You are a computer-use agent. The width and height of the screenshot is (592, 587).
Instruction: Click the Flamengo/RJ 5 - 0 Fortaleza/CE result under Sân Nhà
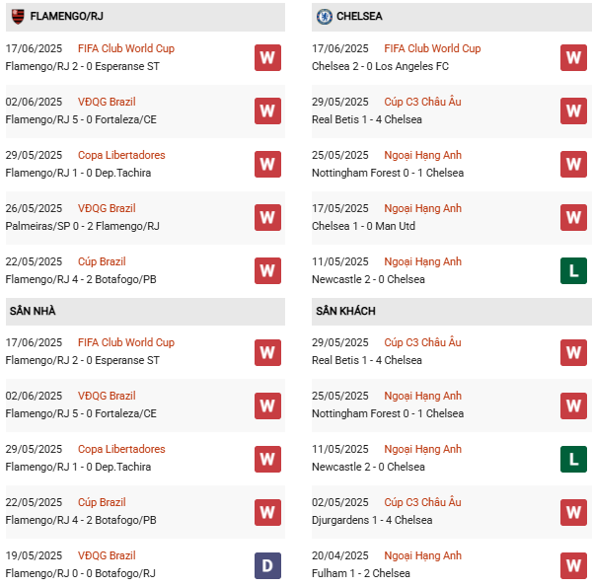tap(81, 413)
